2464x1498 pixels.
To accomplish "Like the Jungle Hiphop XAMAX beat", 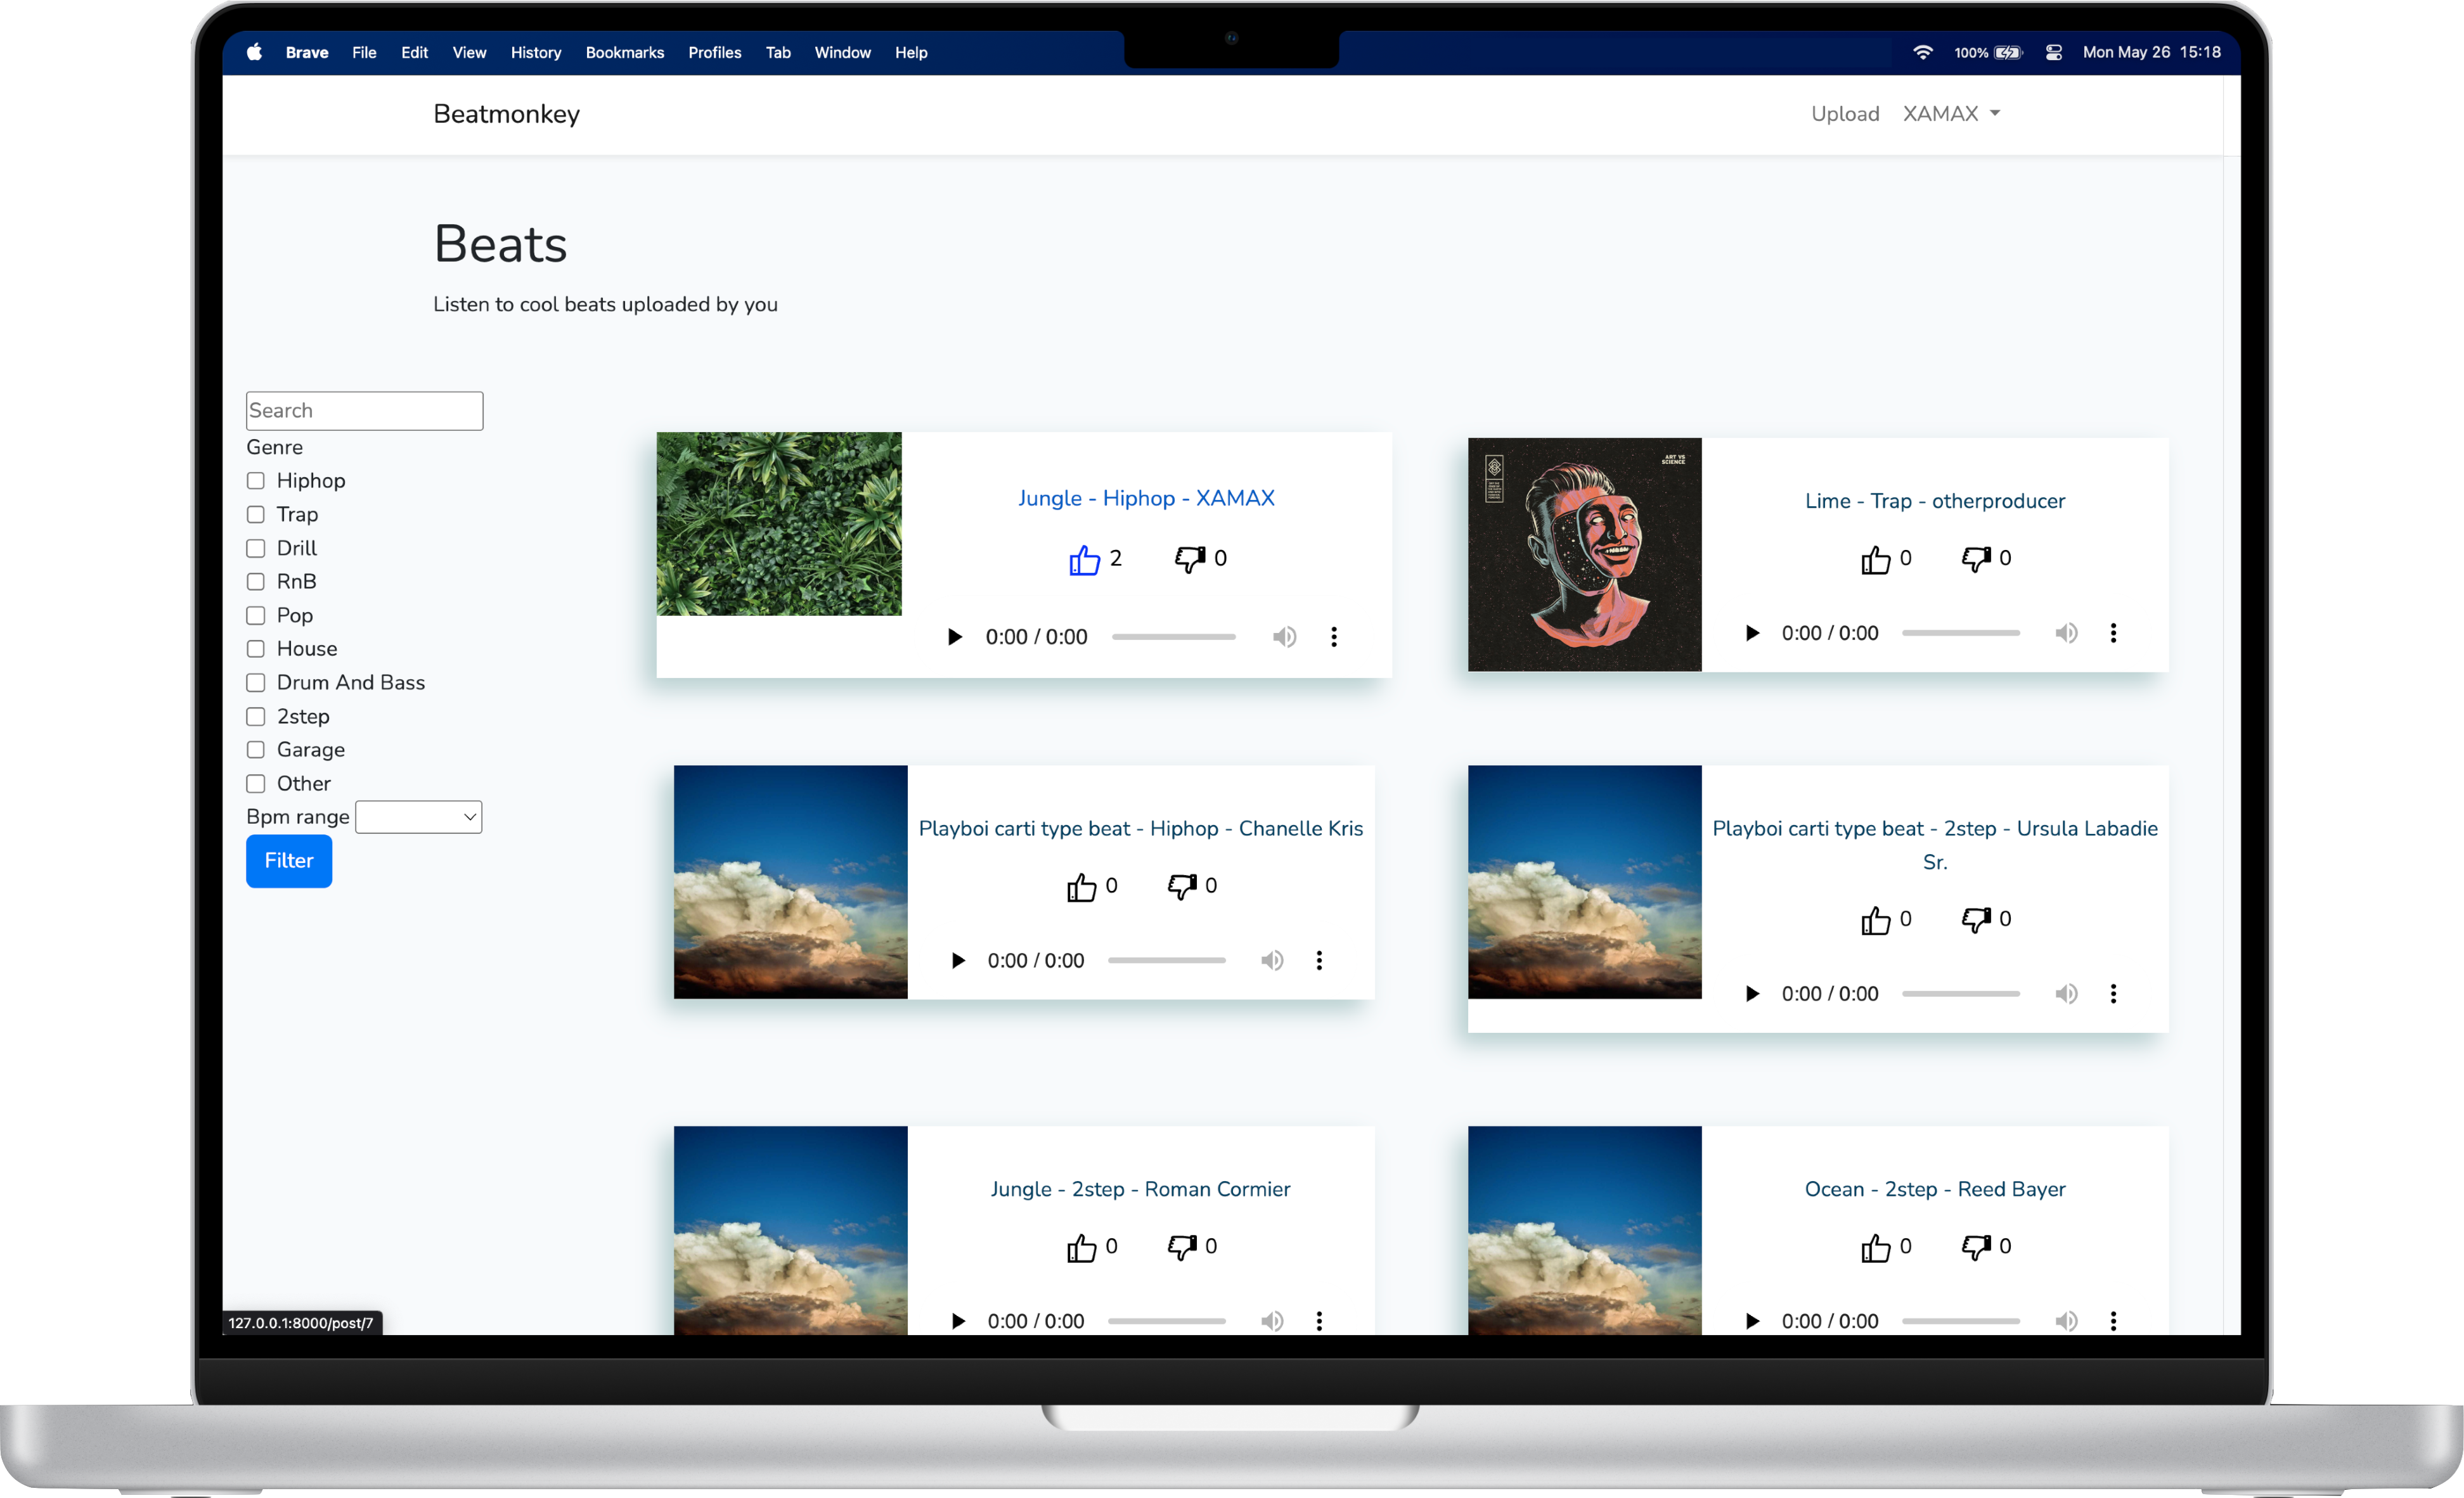I will tap(1084, 560).
